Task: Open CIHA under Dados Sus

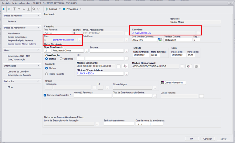Action: (x=10, y=87)
